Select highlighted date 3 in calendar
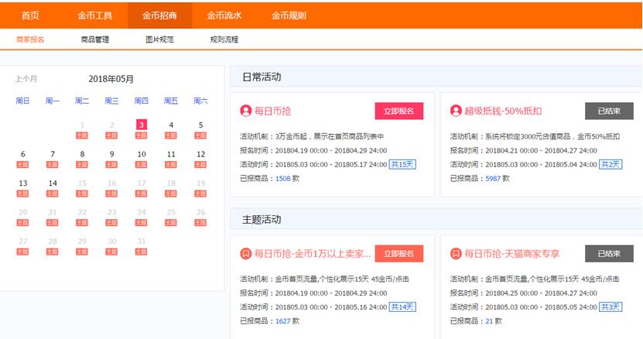 coord(142,125)
